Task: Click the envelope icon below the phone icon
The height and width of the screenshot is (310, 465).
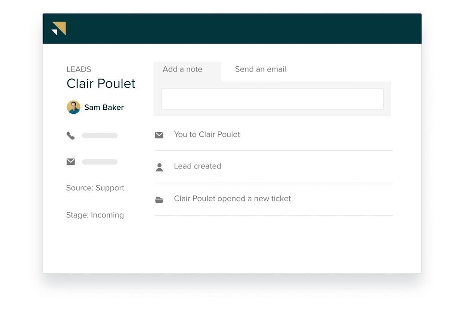Action: tap(71, 161)
